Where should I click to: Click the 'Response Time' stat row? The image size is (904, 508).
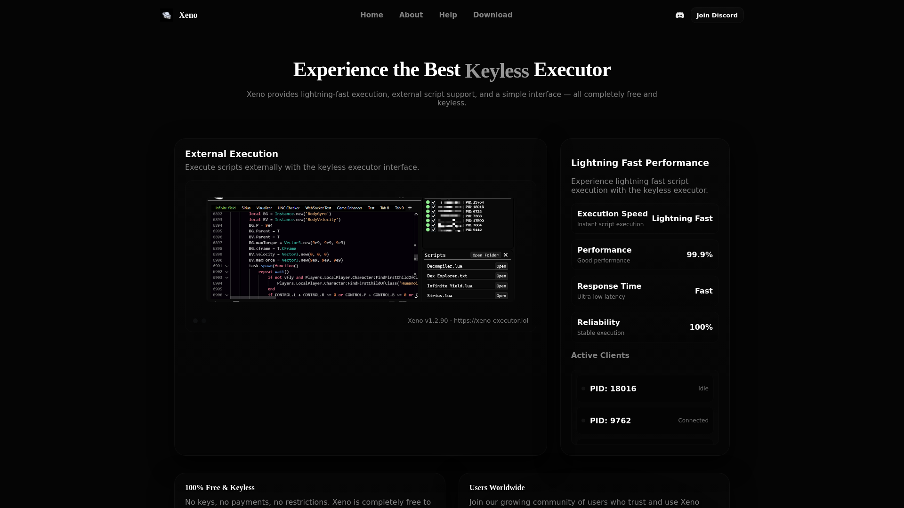(645, 291)
